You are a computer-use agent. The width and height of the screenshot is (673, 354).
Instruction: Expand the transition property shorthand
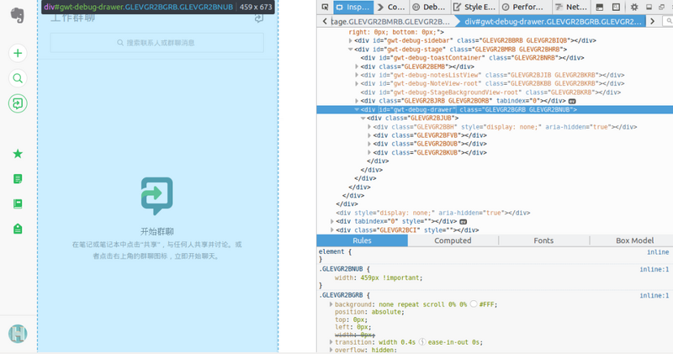331,342
